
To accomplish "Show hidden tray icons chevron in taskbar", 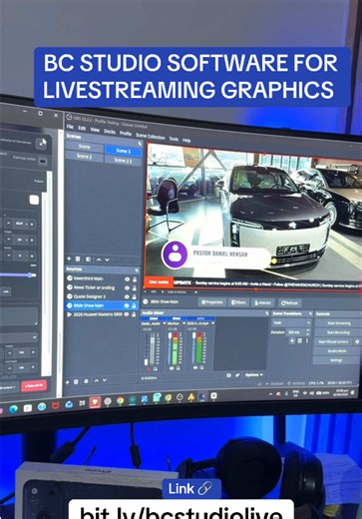I will [270, 394].
